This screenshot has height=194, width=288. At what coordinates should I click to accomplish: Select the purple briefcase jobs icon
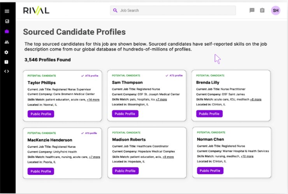[7, 31]
